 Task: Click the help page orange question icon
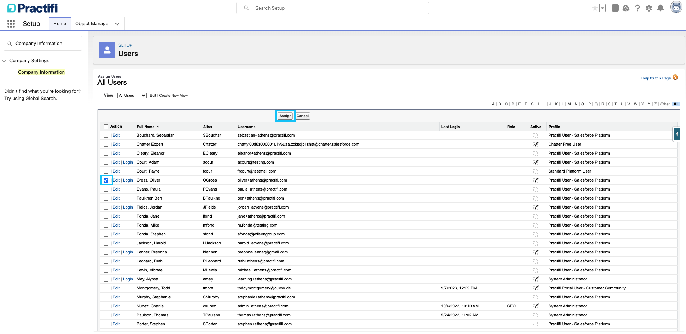pyautogui.click(x=675, y=77)
